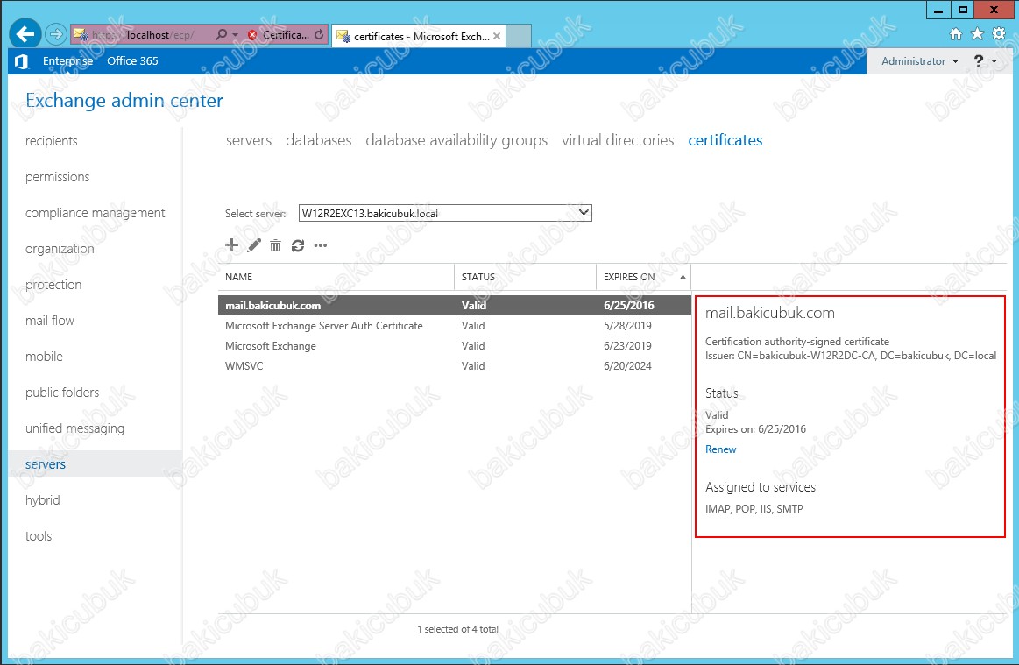Click "Certification authority-signed certificate" text
The width and height of the screenshot is (1019, 665).
[x=797, y=342]
